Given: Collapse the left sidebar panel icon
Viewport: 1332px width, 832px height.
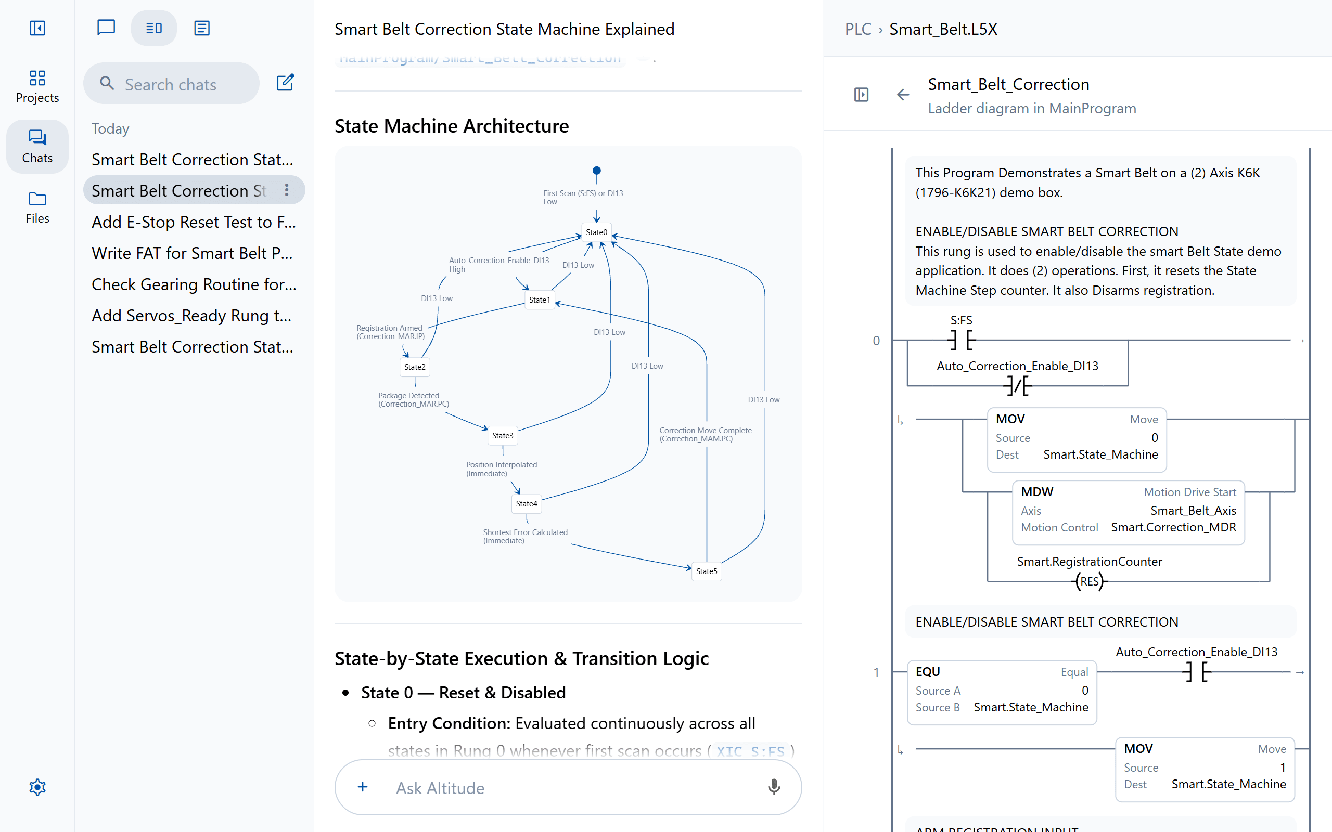Looking at the screenshot, I should click(x=37, y=28).
